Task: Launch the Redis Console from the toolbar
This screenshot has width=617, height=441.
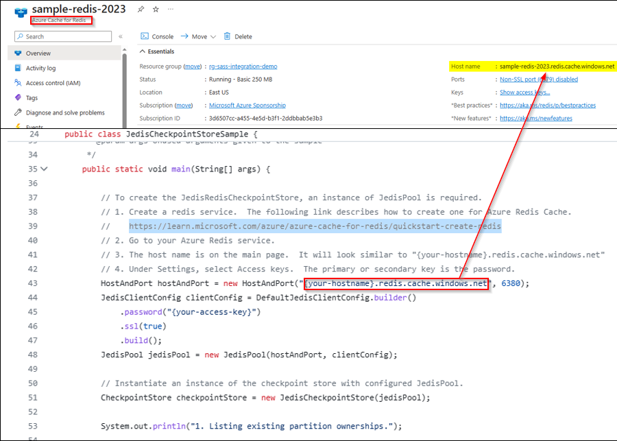Action: pyautogui.click(x=157, y=36)
